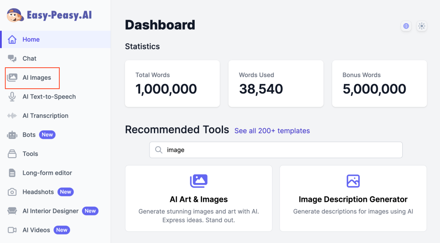This screenshot has width=440, height=243.
Task: Click the Home house icon in sidebar
Action: (12, 39)
